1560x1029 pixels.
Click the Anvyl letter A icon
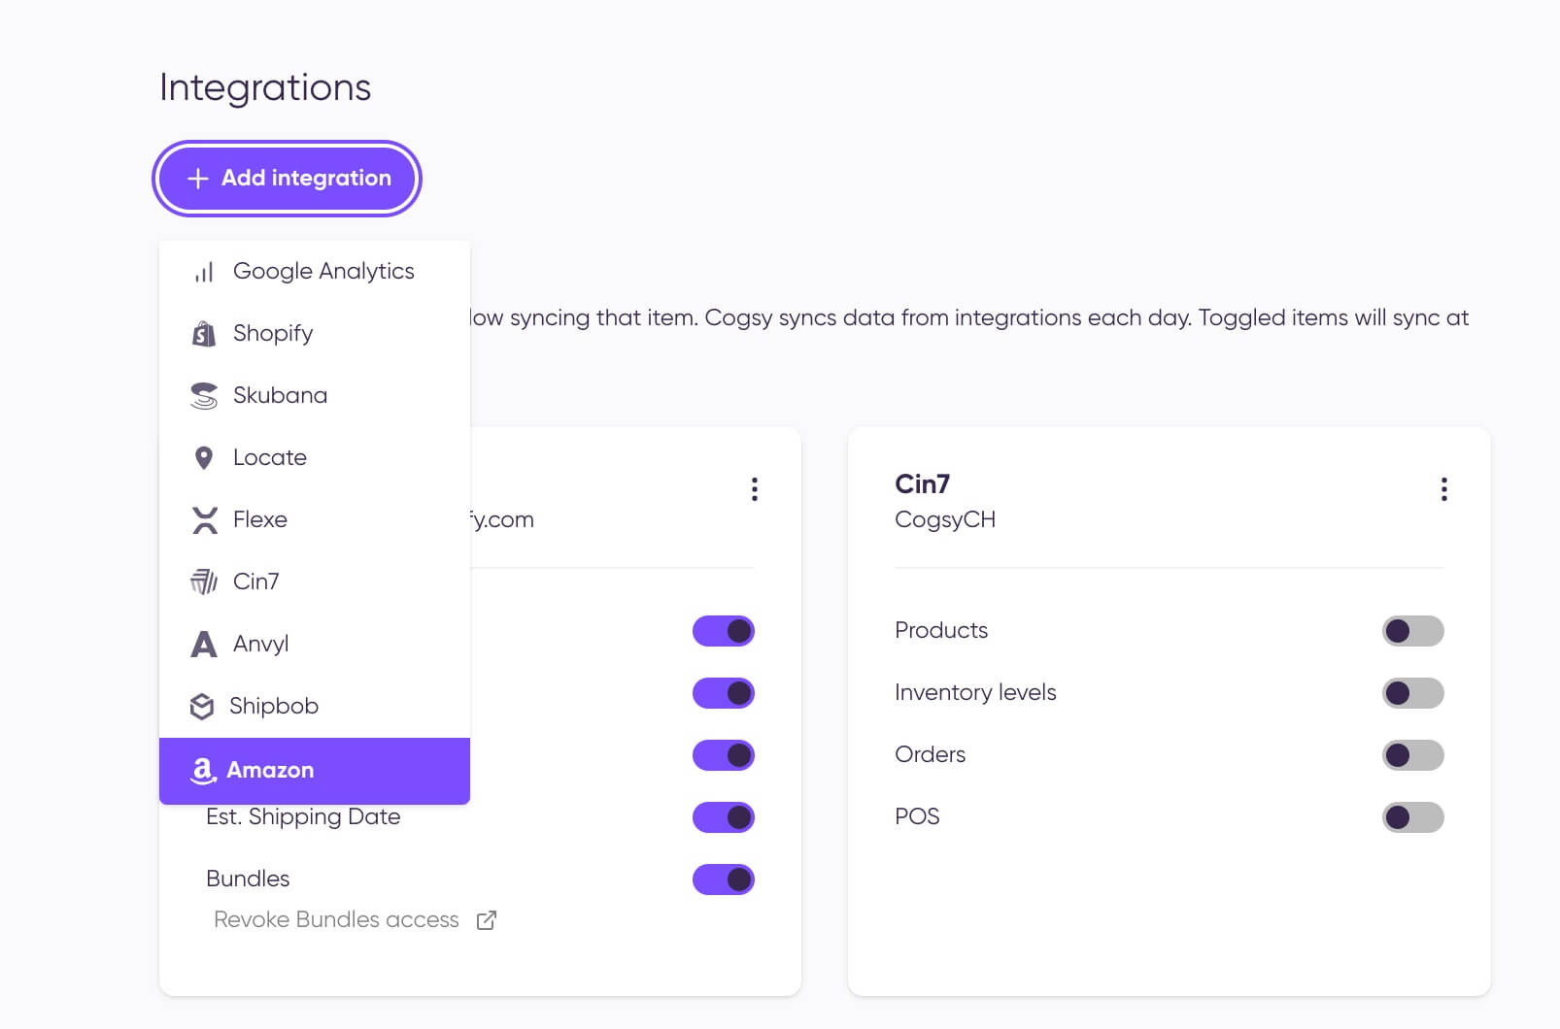pos(204,644)
